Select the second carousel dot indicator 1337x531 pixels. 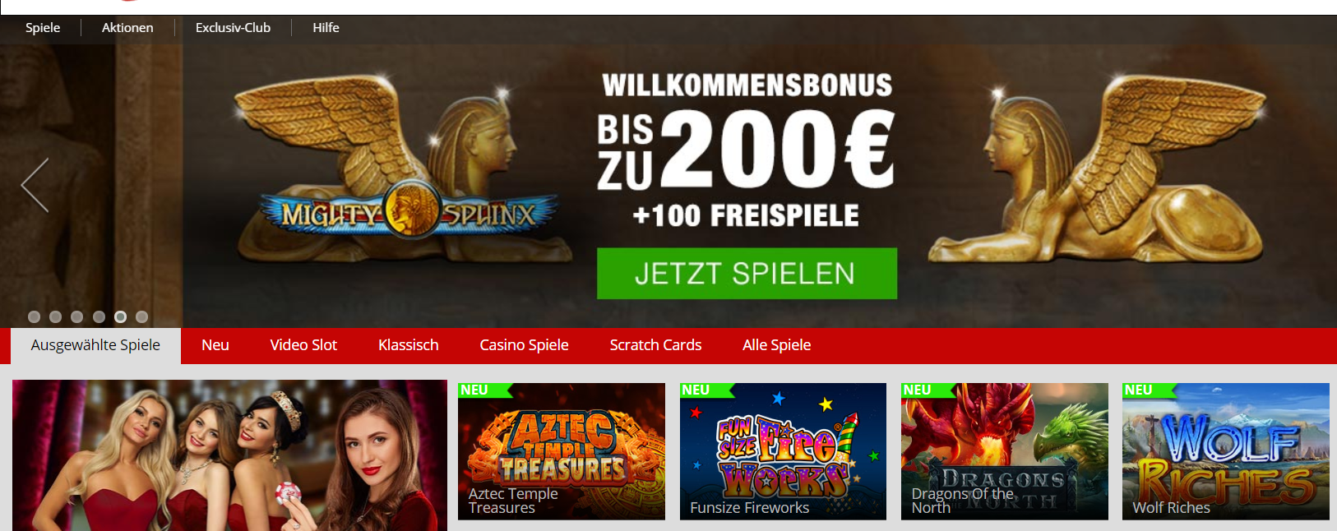coord(55,316)
